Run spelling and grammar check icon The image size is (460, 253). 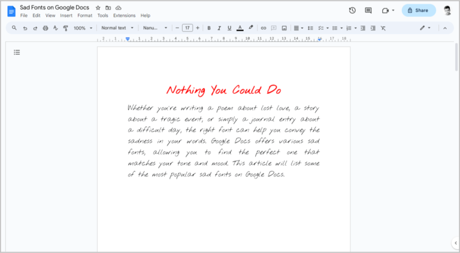(x=55, y=28)
